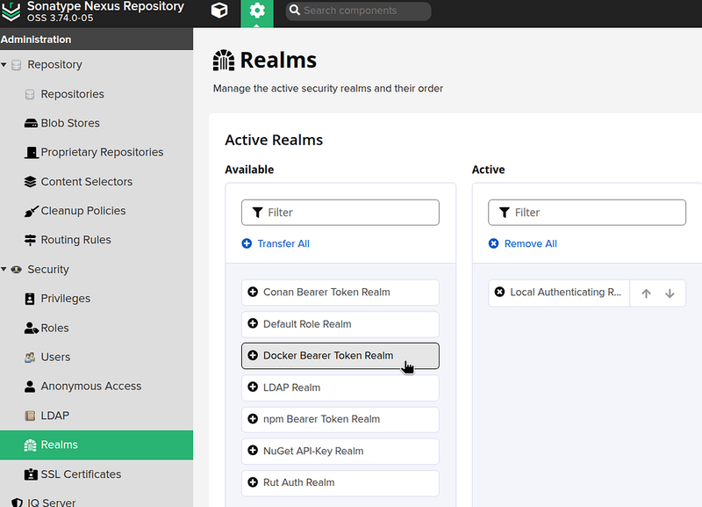
Task: Activate the Conan Bearer Token Realm
Action: coord(340,293)
